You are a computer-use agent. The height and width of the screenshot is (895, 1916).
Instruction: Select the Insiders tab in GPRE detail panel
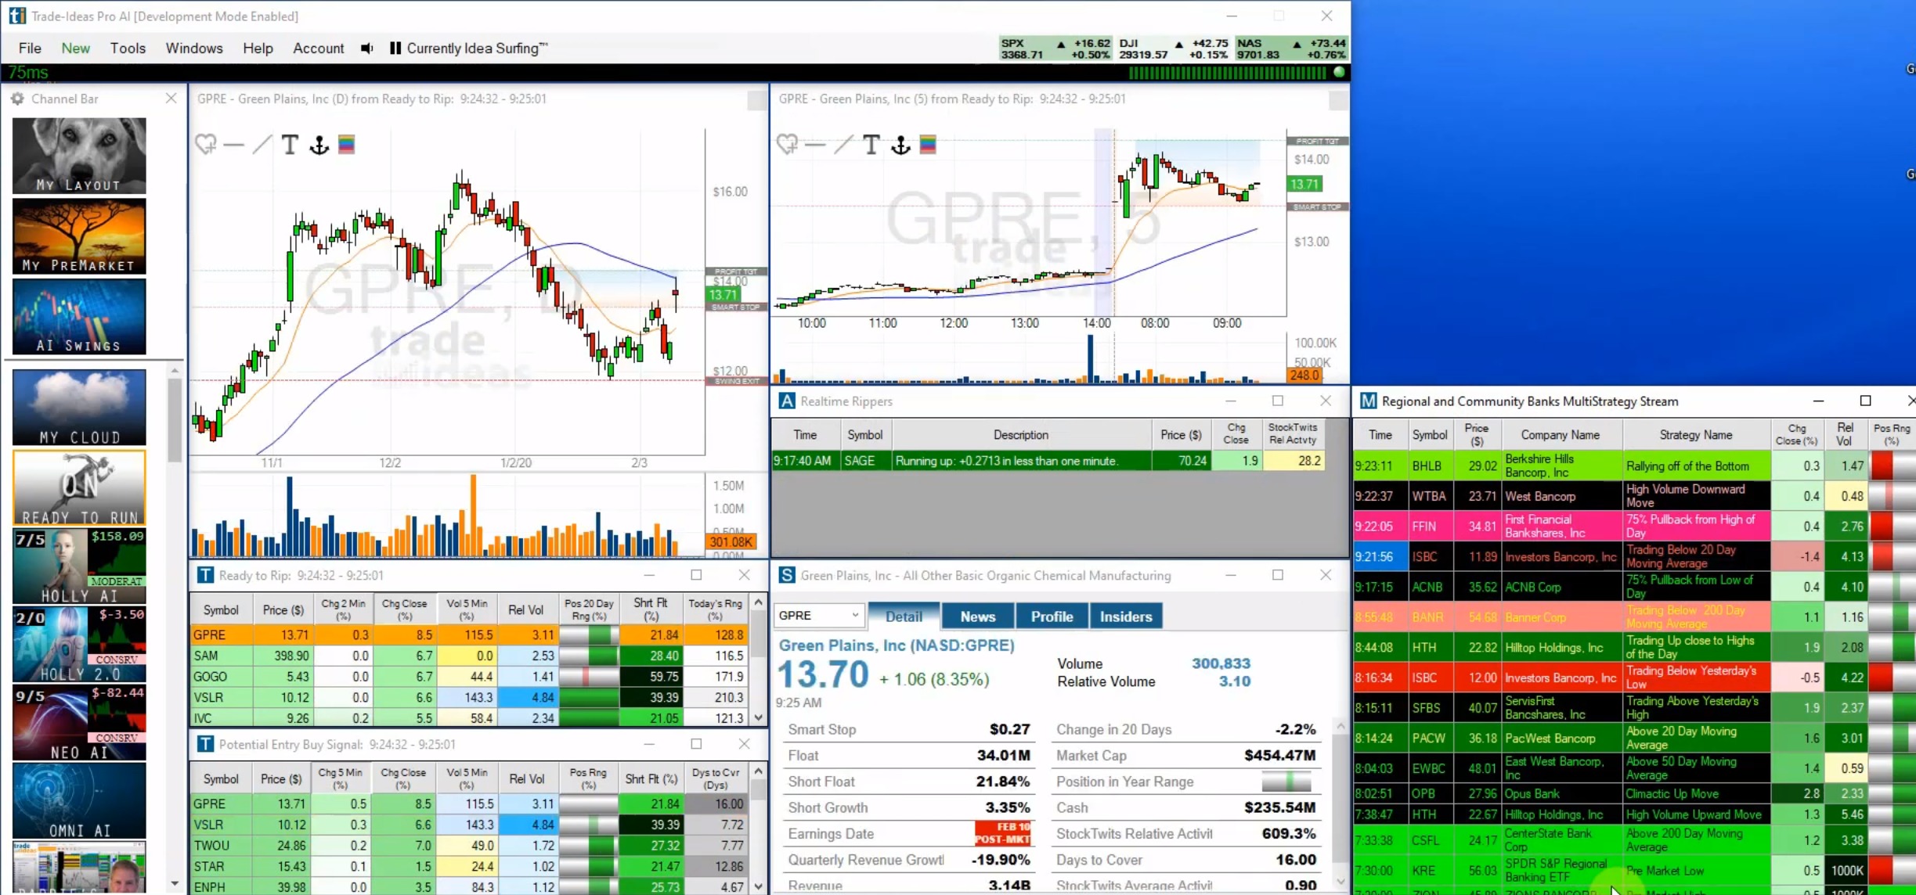click(x=1125, y=616)
